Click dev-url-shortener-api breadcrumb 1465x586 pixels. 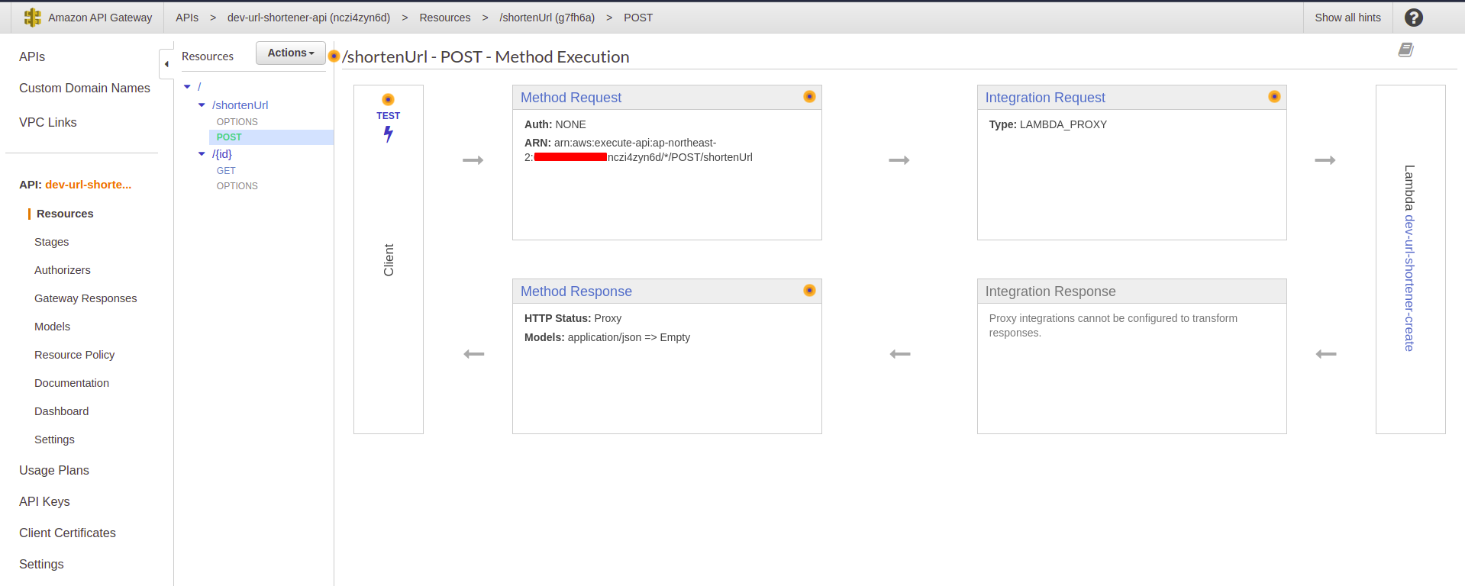click(x=308, y=18)
